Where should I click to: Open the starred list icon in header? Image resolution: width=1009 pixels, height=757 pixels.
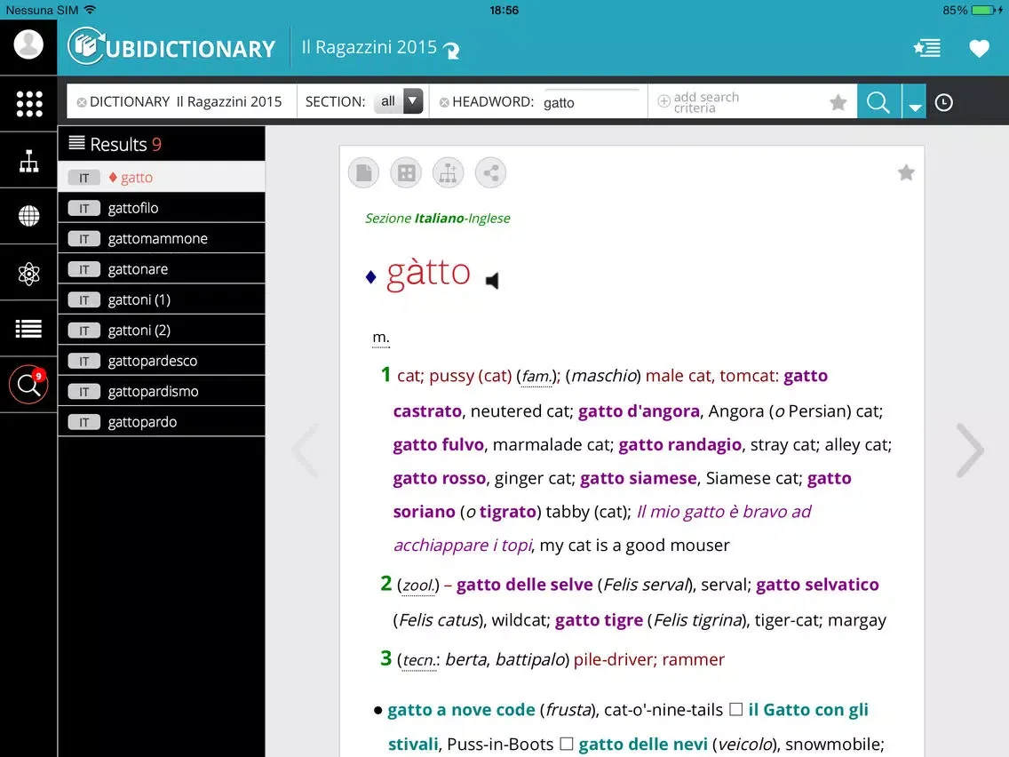926,48
